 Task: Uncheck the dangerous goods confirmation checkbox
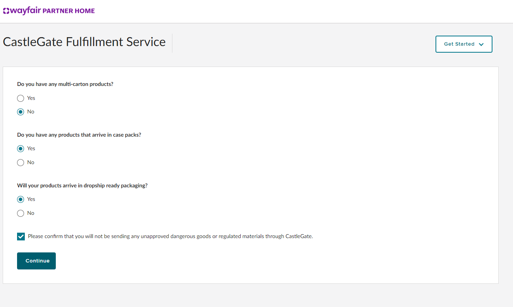[21, 237]
